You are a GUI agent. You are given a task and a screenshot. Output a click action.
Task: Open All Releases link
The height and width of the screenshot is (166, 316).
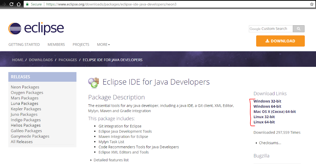click(22, 142)
